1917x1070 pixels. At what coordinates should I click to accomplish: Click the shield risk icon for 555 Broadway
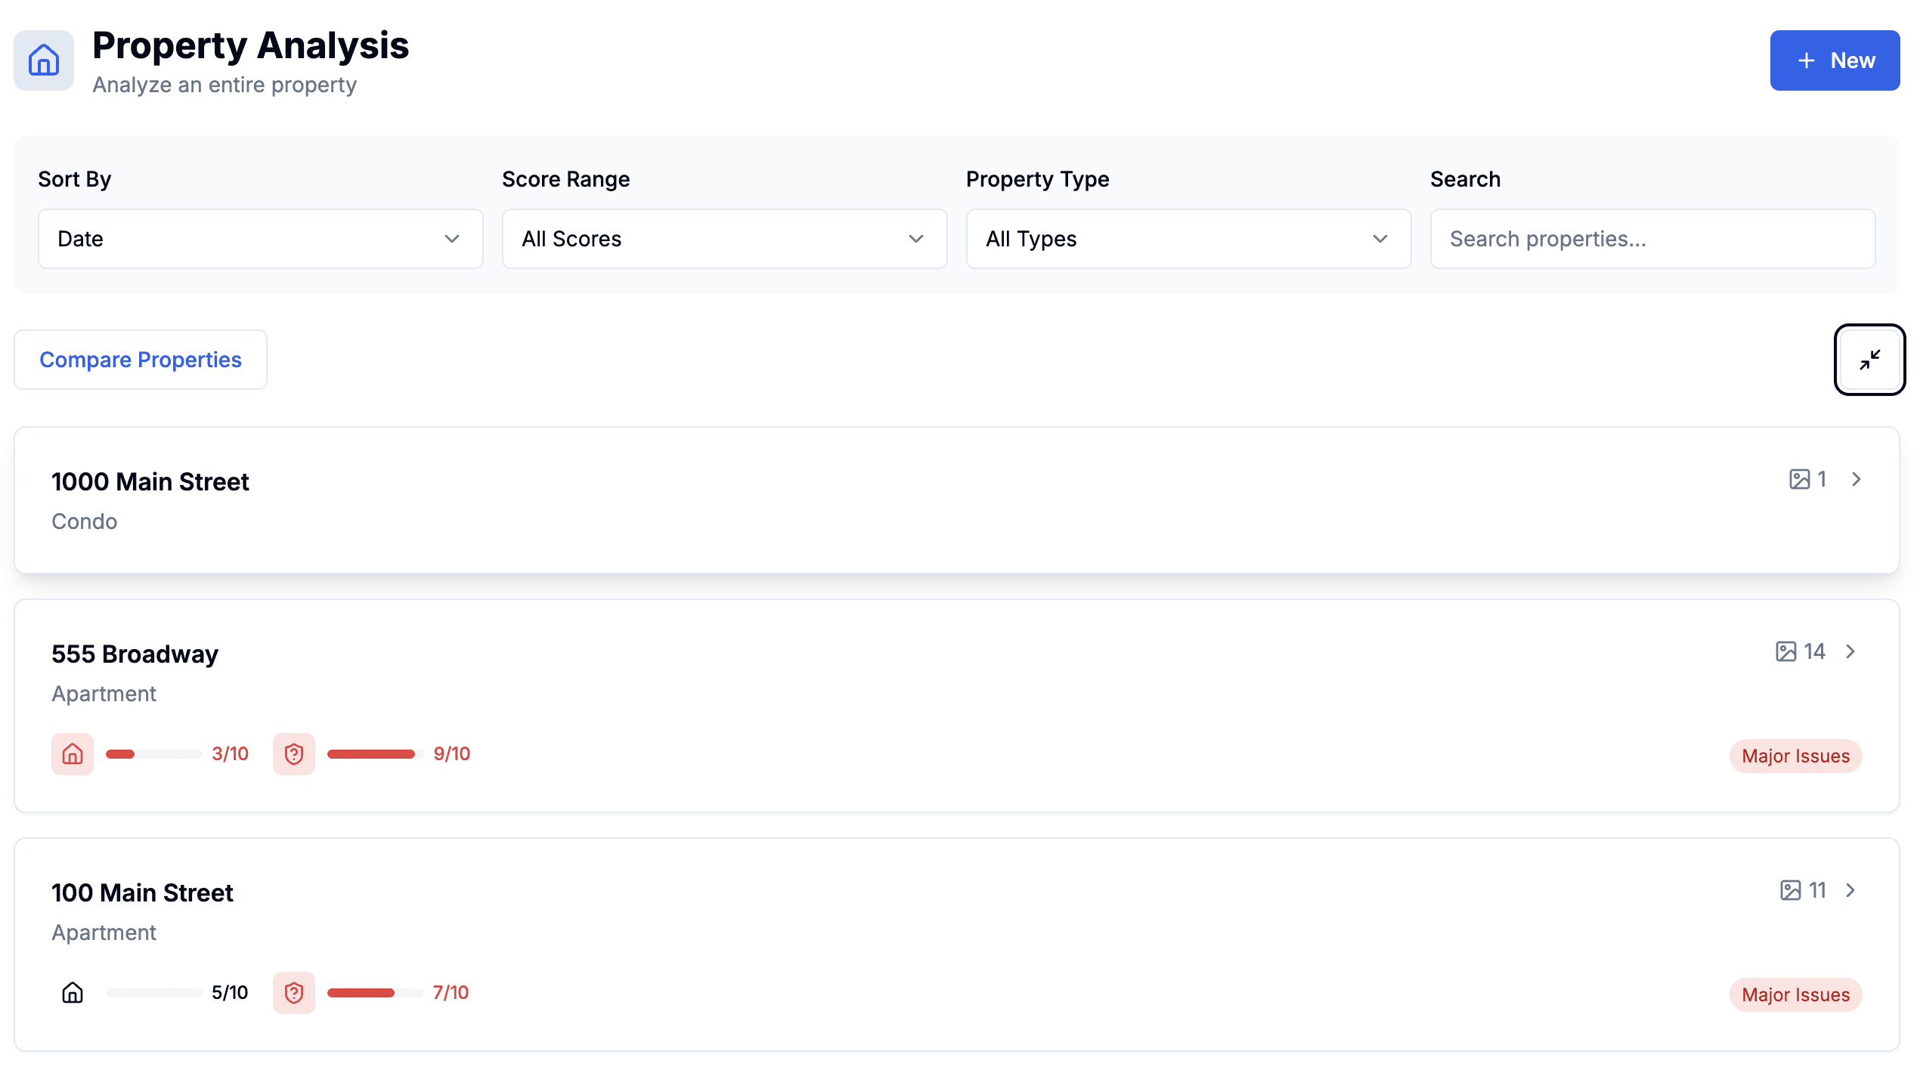point(294,754)
